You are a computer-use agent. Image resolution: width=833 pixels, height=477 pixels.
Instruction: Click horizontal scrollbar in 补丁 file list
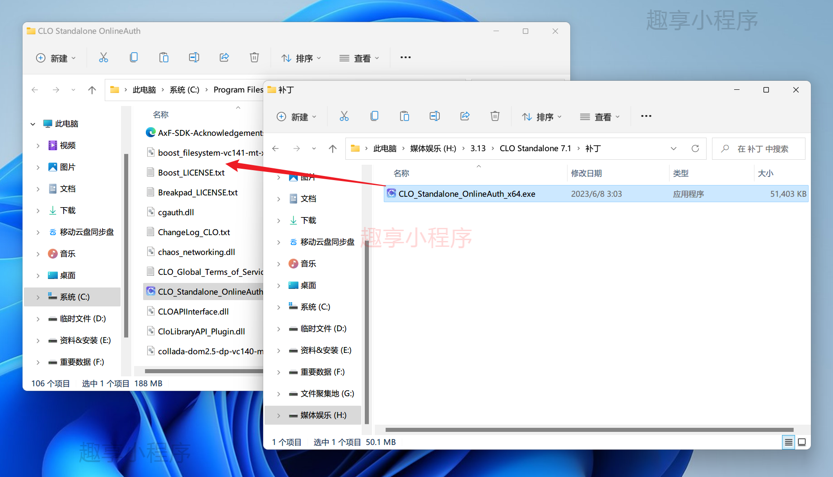[589, 430]
